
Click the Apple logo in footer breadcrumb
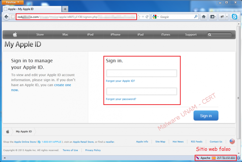(x=8, y=132)
